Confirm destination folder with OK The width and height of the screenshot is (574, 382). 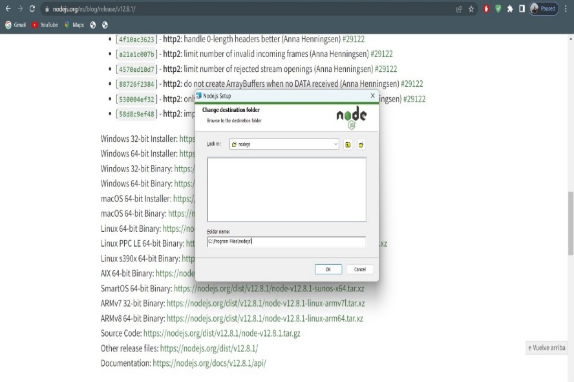328,269
